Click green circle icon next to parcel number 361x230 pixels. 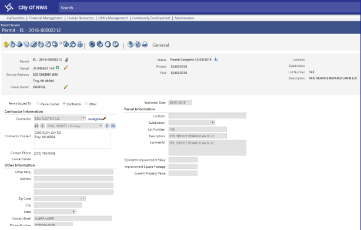[x=58, y=67]
